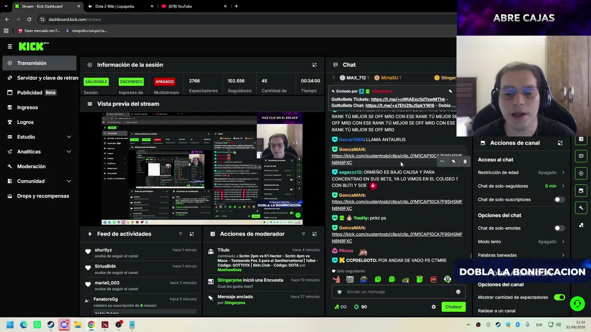Click shurtlyz in the activity feed
The height and width of the screenshot is (332, 591).
click(103, 250)
